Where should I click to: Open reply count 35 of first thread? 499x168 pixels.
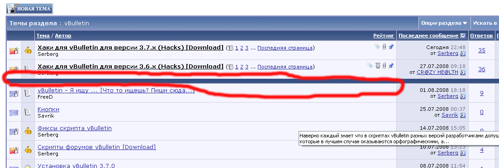pos(482,50)
